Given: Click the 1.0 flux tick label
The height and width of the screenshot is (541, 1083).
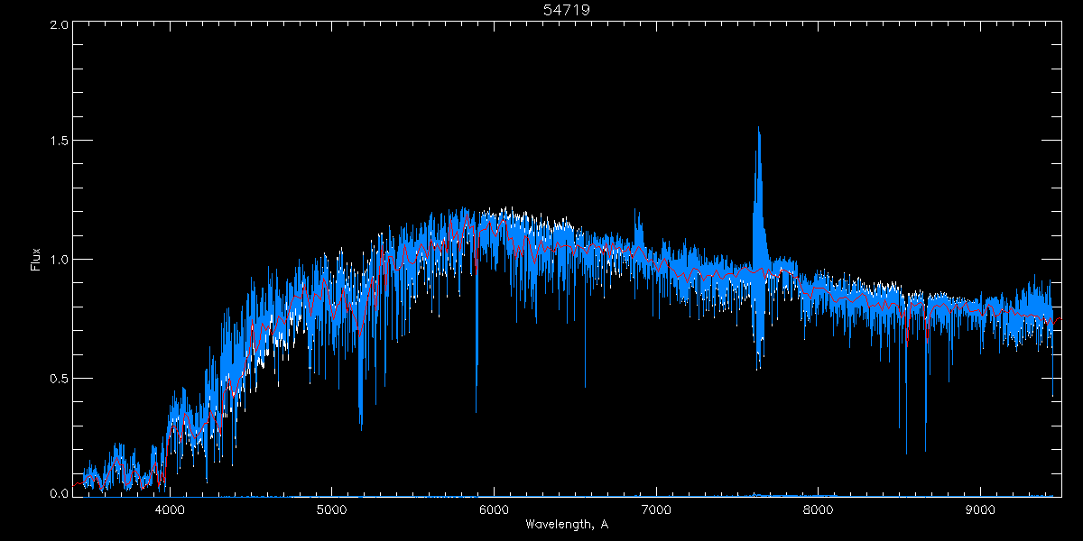Looking at the screenshot, I should (60, 260).
